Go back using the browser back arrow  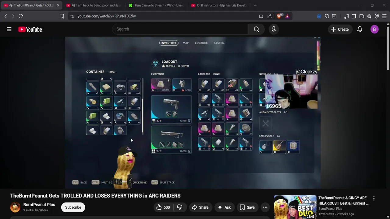coord(5,16)
